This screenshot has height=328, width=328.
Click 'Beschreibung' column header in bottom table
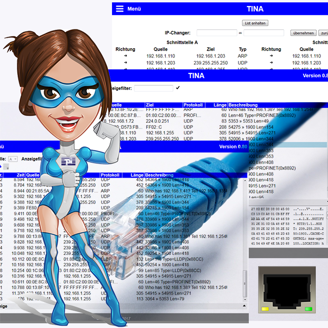tap(159, 175)
